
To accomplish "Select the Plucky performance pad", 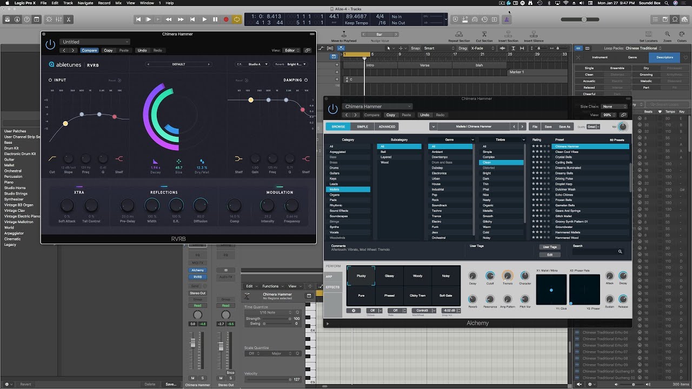I will [x=361, y=276].
